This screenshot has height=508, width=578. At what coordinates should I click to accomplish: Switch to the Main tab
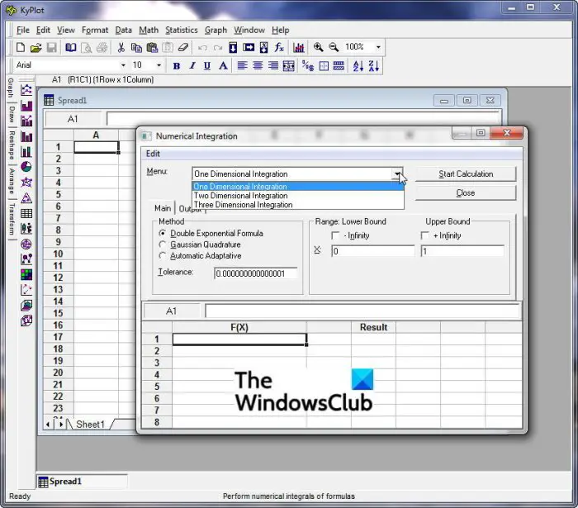point(163,208)
